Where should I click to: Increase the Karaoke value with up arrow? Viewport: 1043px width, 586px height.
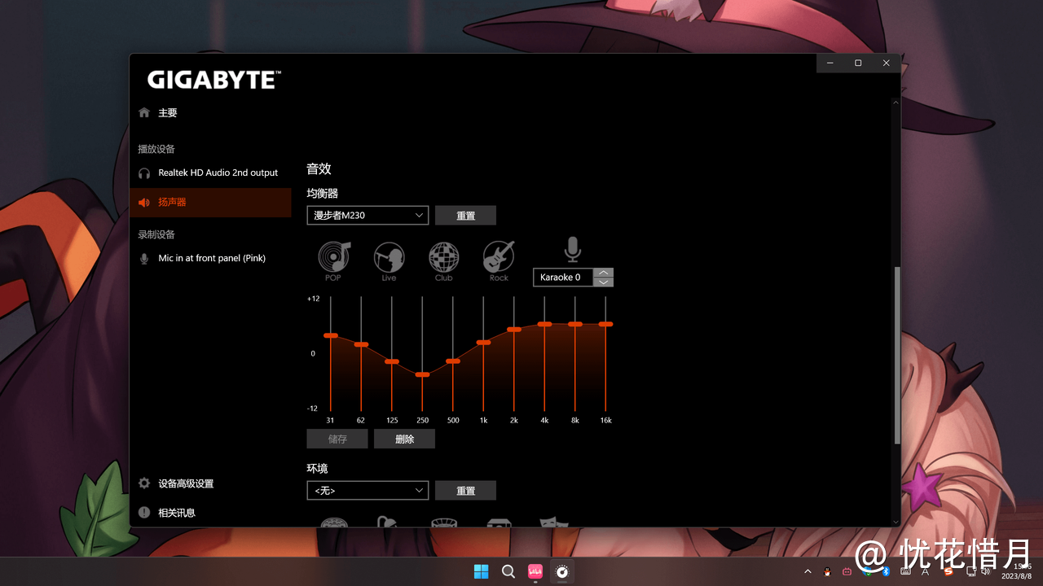(603, 273)
